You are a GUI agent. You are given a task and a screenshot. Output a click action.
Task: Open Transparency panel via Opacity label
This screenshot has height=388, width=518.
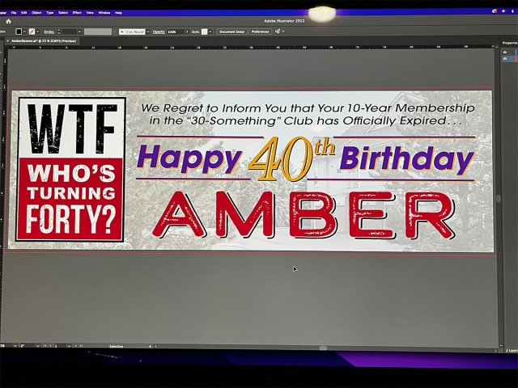(x=159, y=32)
